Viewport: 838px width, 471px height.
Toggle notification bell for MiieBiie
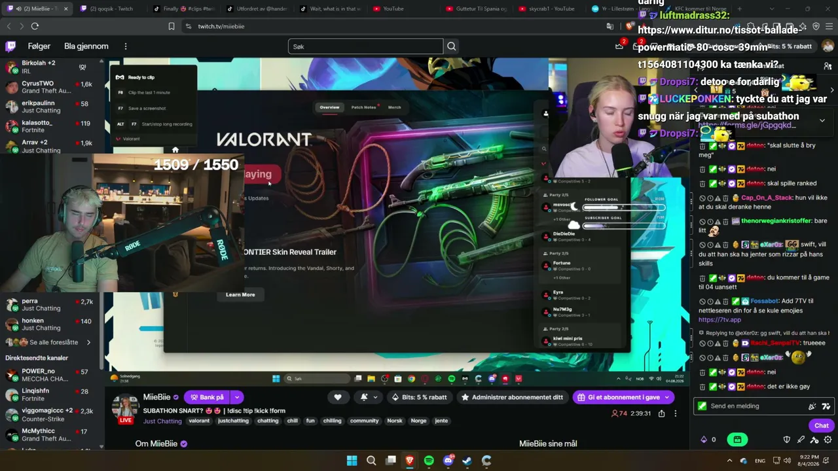click(x=364, y=397)
